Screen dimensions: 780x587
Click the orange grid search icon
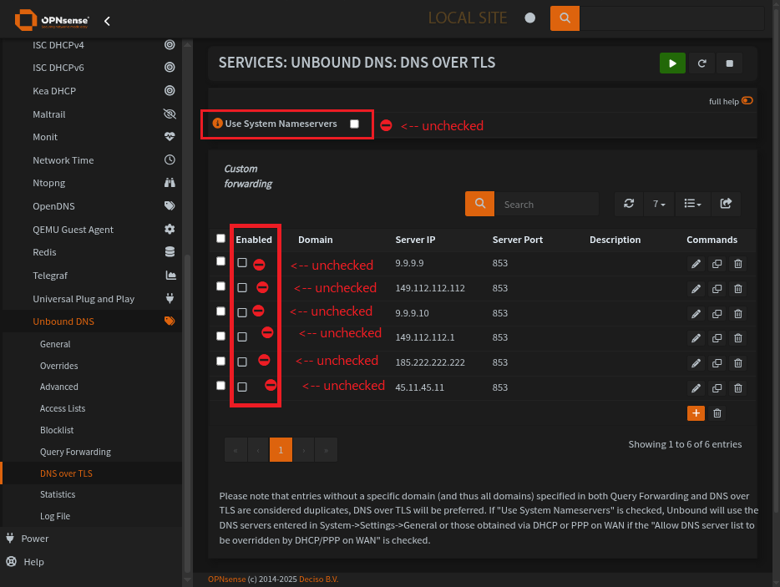(479, 204)
